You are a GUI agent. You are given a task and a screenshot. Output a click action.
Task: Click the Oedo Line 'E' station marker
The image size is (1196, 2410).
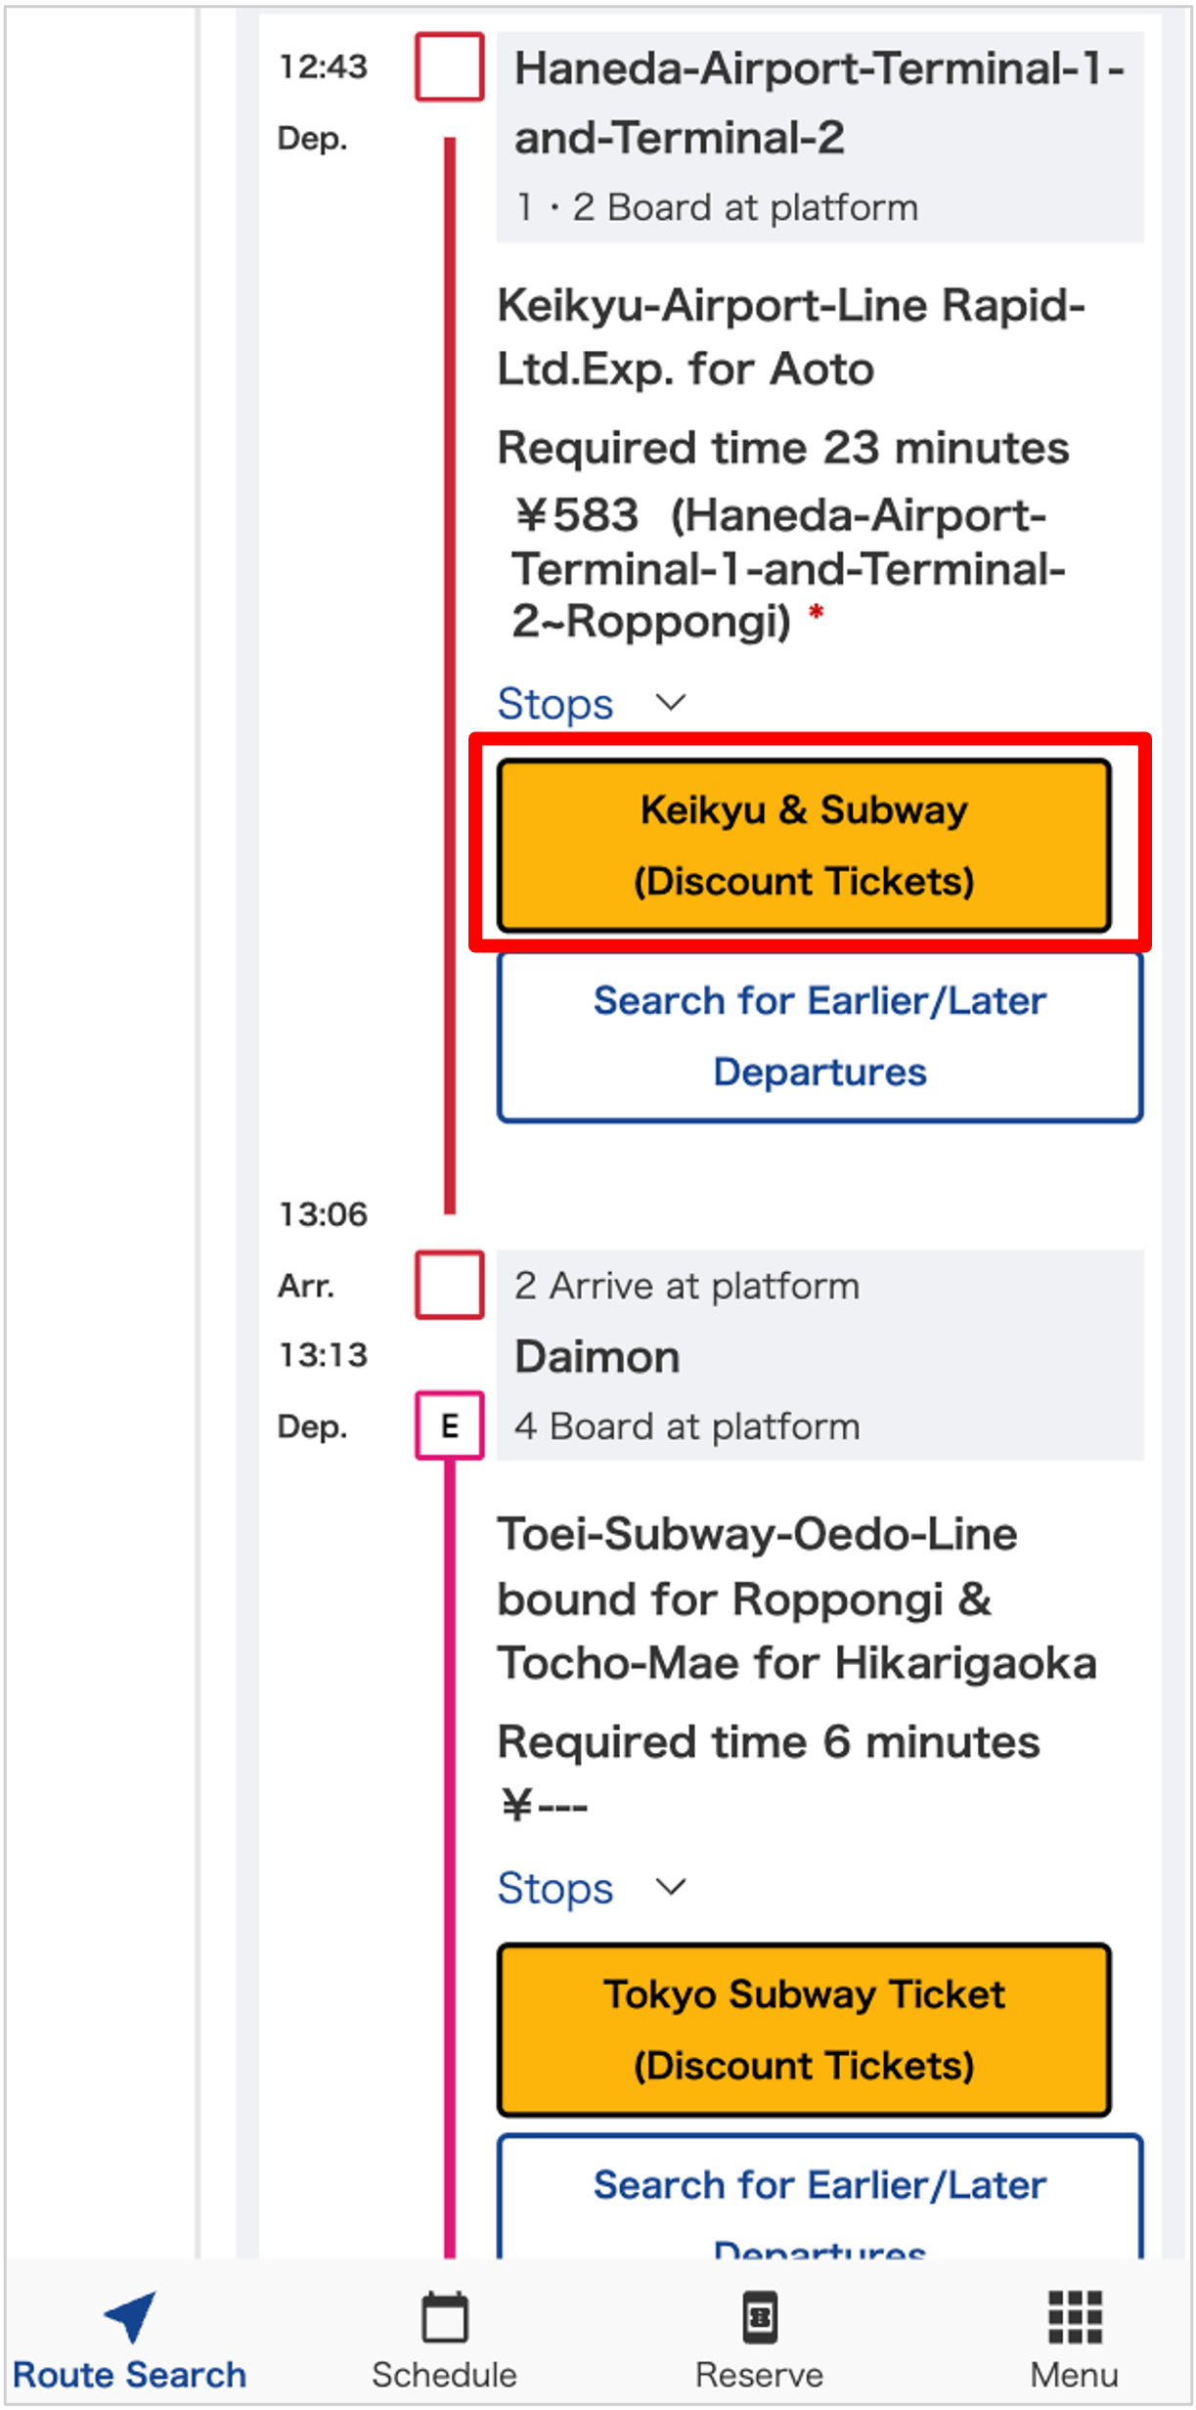(450, 1425)
